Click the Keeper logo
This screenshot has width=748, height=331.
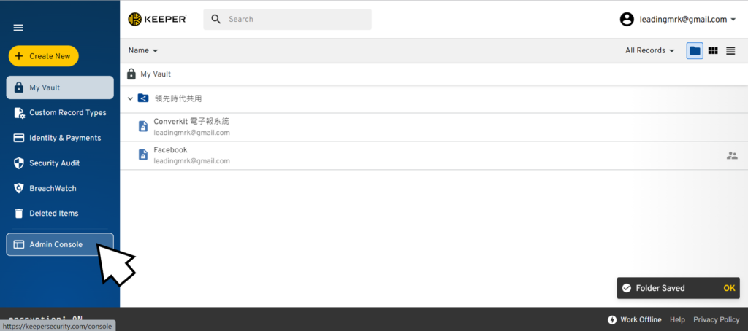[157, 19]
